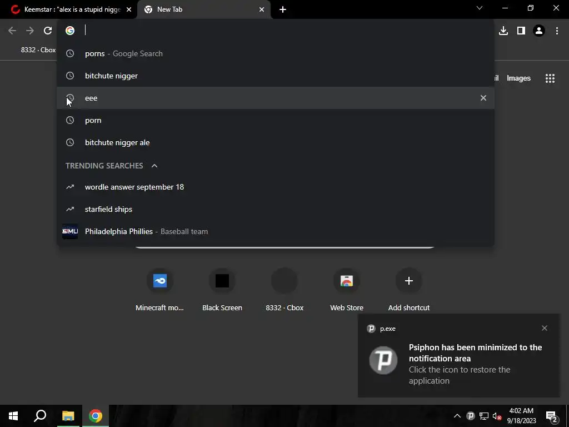Go back using the browser back arrow
The width and height of the screenshot is (569, 427).
[12, 31]
